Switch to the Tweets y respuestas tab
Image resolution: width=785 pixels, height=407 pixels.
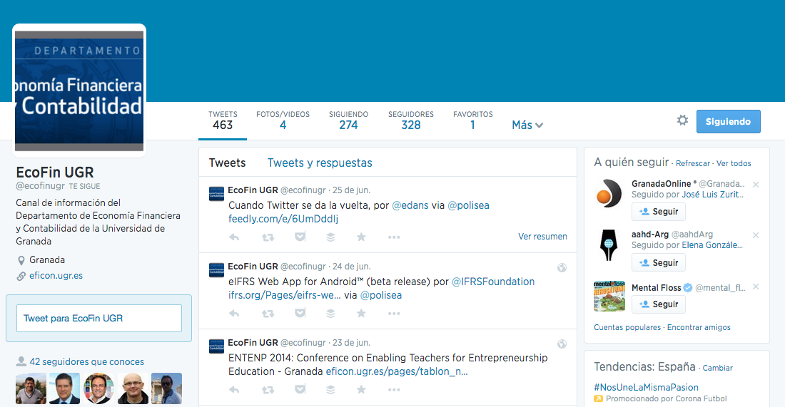pos(320,163)
